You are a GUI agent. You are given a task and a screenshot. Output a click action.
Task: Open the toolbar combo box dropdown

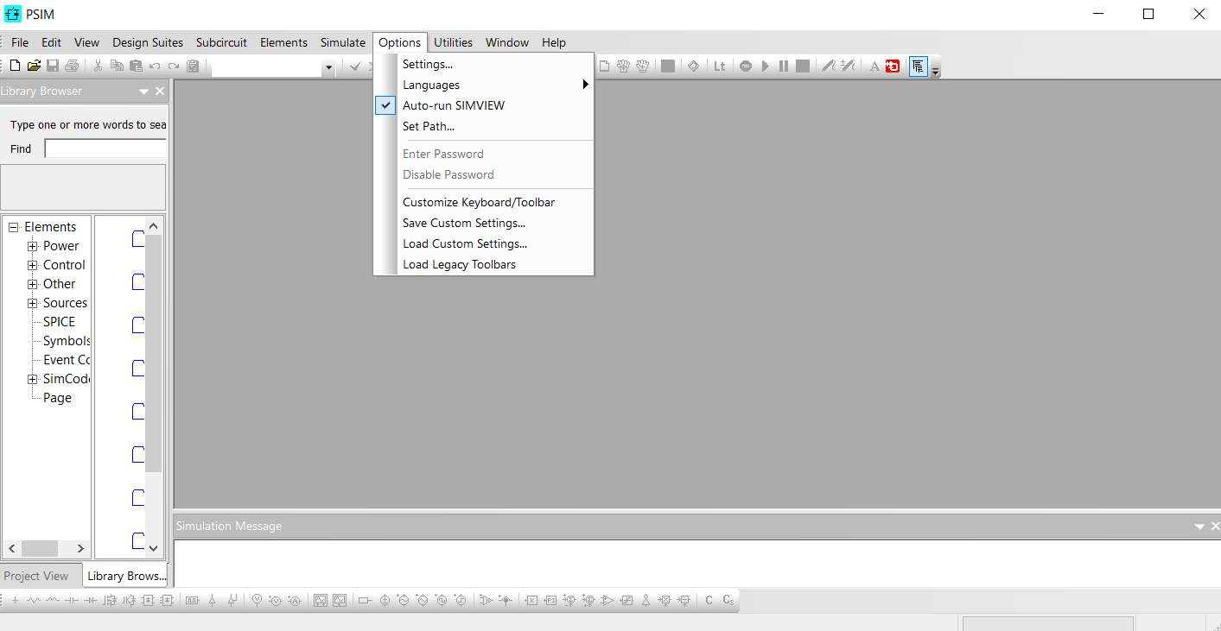(x=328, y=66)
